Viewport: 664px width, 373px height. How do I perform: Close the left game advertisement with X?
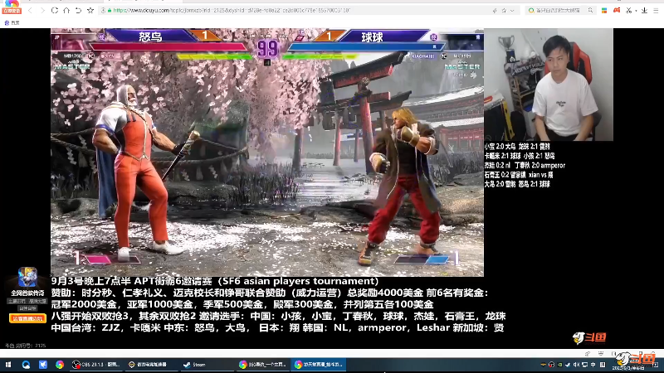point(52,275)
